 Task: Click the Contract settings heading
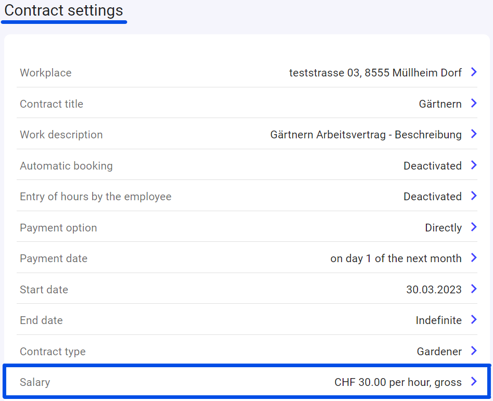64,10
